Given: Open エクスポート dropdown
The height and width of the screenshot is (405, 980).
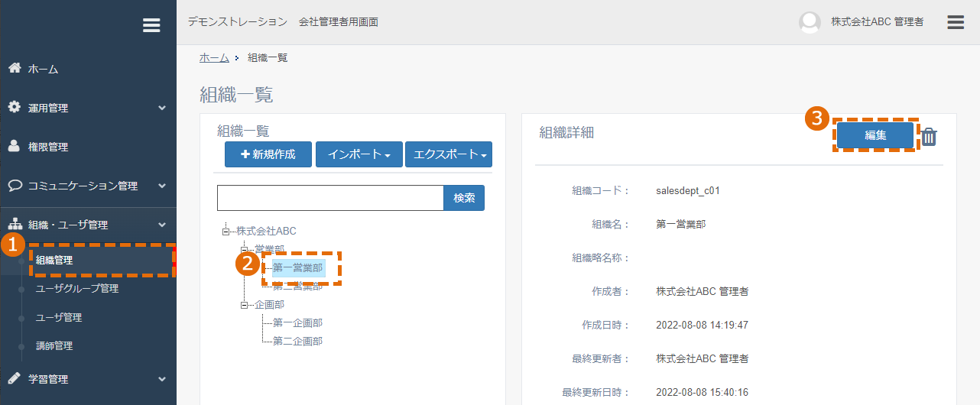Looking at the screenshot, I should 449,154.
